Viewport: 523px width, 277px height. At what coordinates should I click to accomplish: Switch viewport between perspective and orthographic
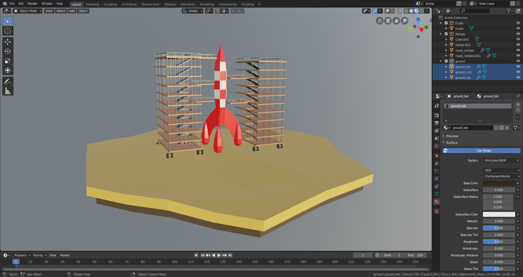[x=380, y=21]
